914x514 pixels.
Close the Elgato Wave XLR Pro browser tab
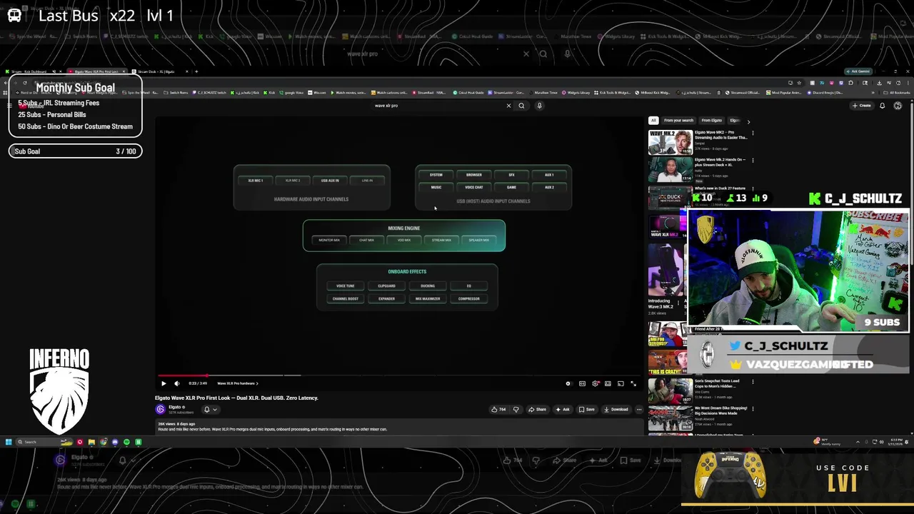click(x=124, y=71)
